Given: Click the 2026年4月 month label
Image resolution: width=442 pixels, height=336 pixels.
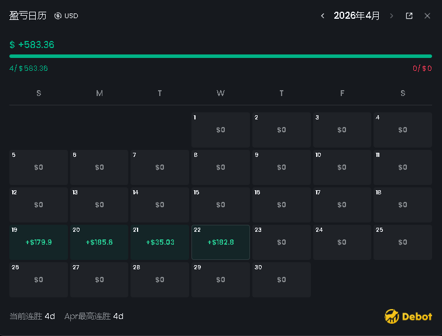Looking at the screenshot, I should (x=357, y=15).
